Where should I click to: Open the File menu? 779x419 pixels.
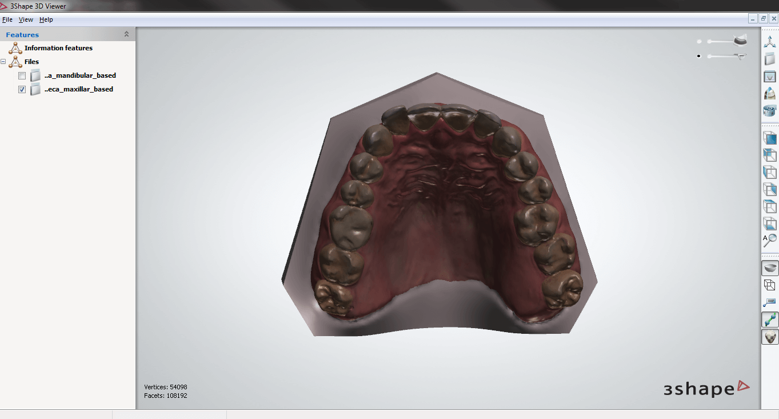(x=7, y=19)
